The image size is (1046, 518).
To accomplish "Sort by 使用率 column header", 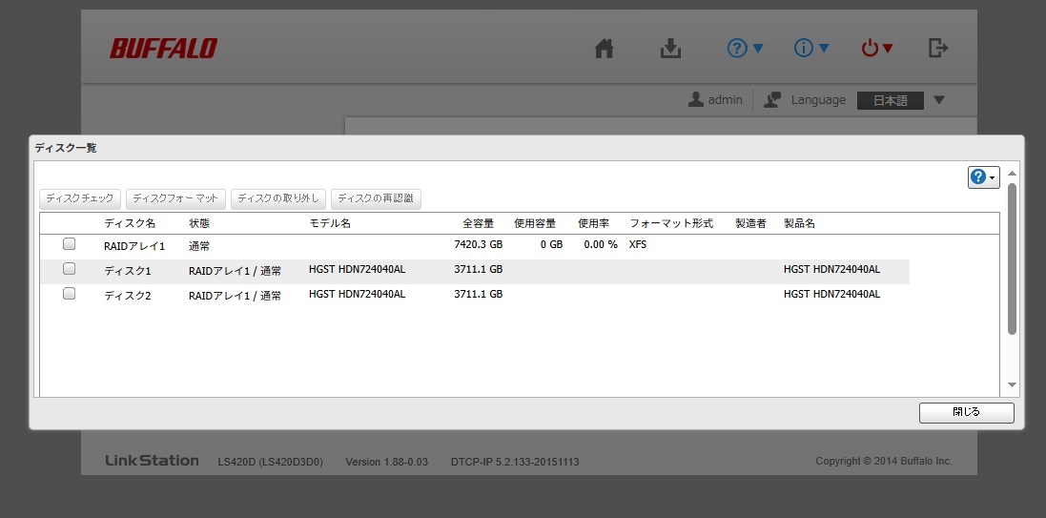I will coord(594,223).
